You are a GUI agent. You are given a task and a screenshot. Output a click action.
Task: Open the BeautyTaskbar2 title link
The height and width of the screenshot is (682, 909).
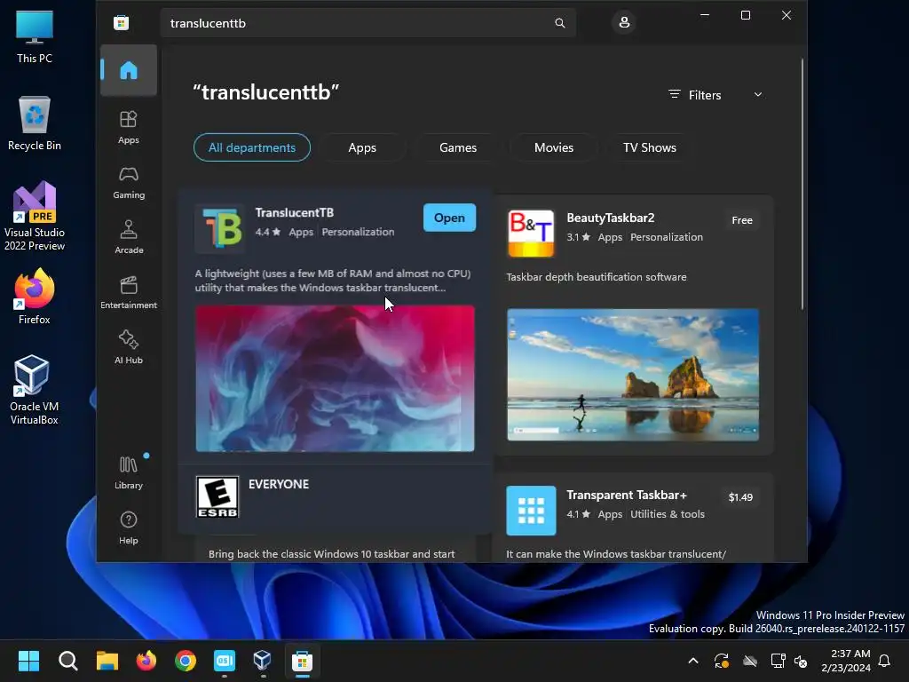click(x=611, y=218)
